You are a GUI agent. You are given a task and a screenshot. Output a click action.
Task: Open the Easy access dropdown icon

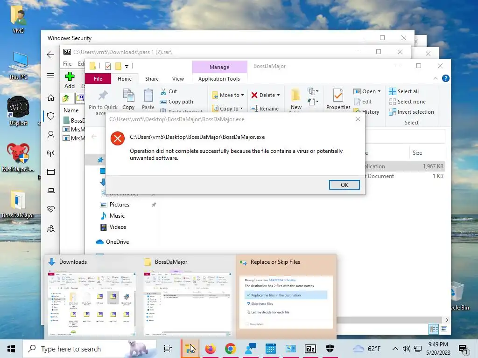click(x=313, y=101)
